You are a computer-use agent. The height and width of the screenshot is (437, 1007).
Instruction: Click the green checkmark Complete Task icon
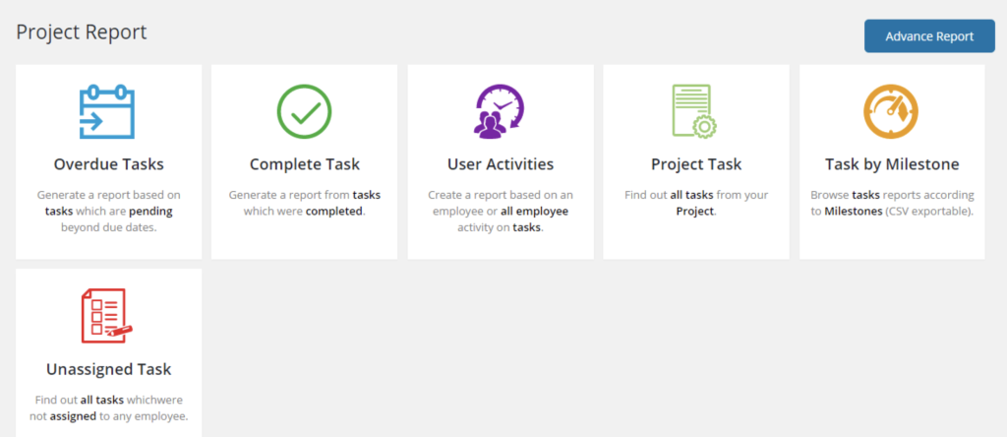[305, 112]
